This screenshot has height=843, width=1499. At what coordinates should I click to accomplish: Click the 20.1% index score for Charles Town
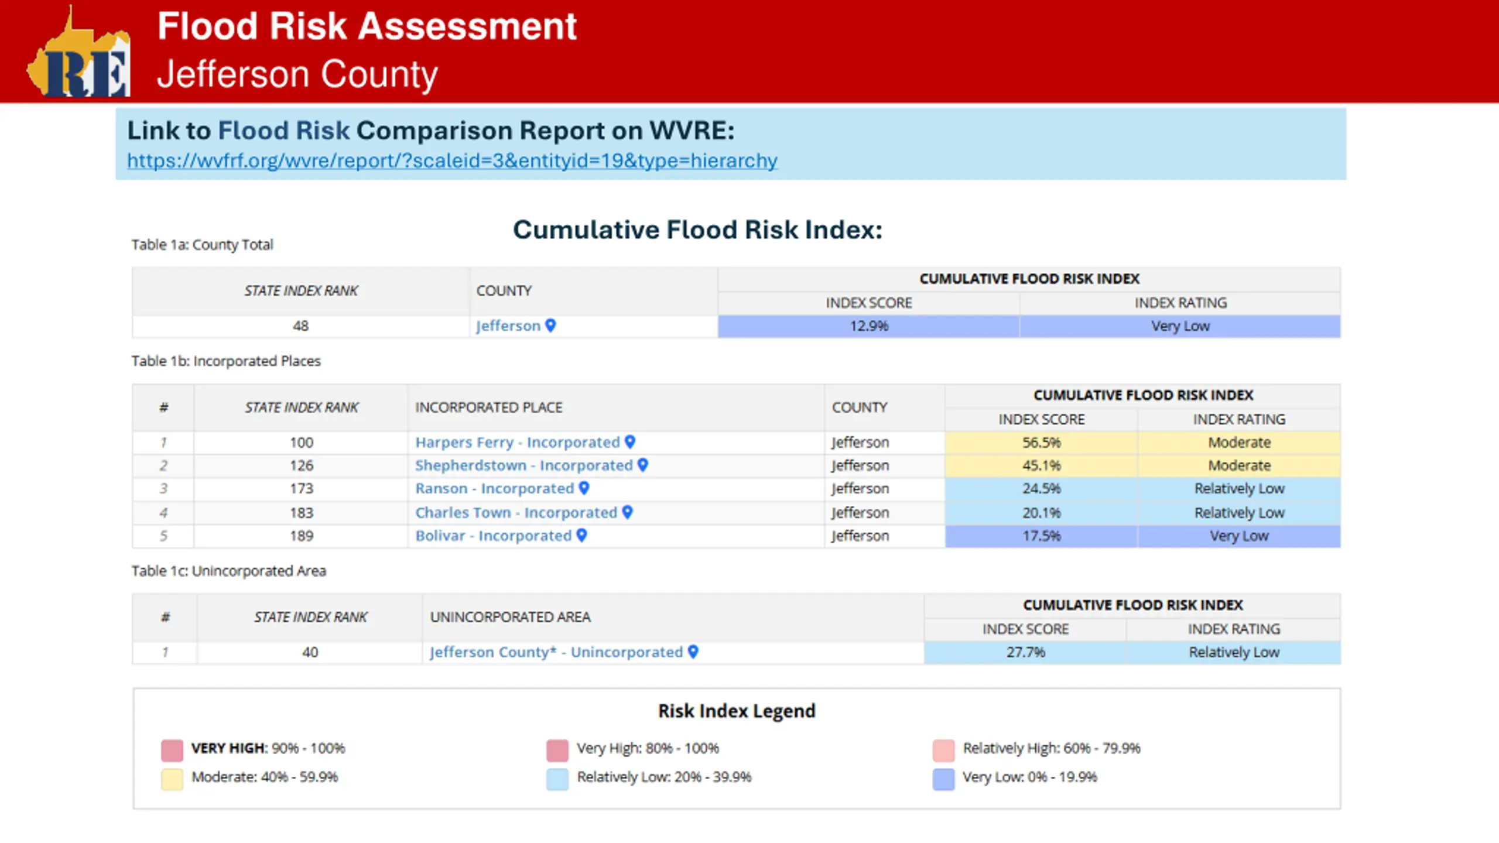tap(1041, 513)
